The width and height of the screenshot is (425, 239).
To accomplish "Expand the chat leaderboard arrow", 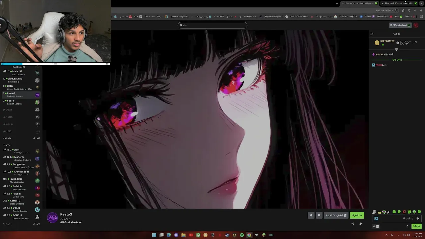I will 396,50.
